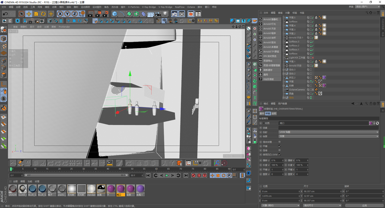Click the Undo arrow icon
The image size is (385, 208).
click(5, 14)
